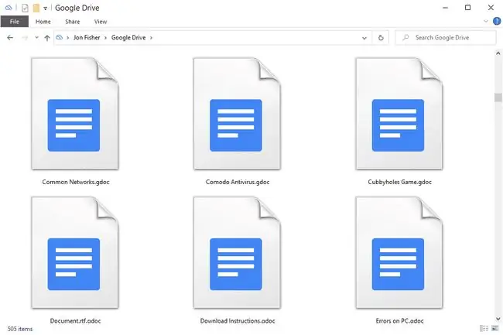
Task: Select the Errors on PC.gdoc file icon
Action: pos(399,253)
